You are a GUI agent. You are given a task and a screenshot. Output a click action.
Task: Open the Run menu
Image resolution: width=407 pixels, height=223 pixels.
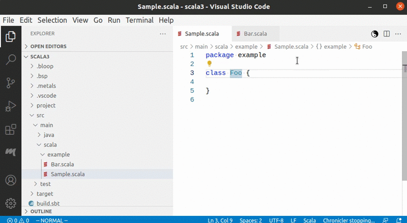pyautogui.click(x=114, y=20)
